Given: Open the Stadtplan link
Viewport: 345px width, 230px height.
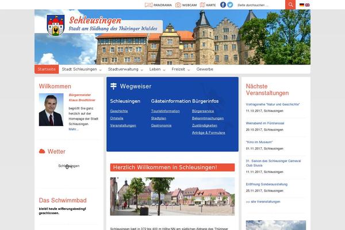Looking at the screenshot, I should tap(159, 118).
